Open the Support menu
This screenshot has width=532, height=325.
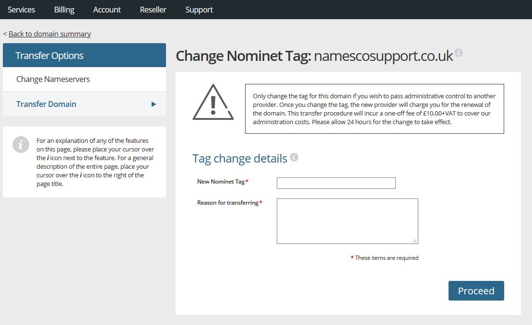199,10
